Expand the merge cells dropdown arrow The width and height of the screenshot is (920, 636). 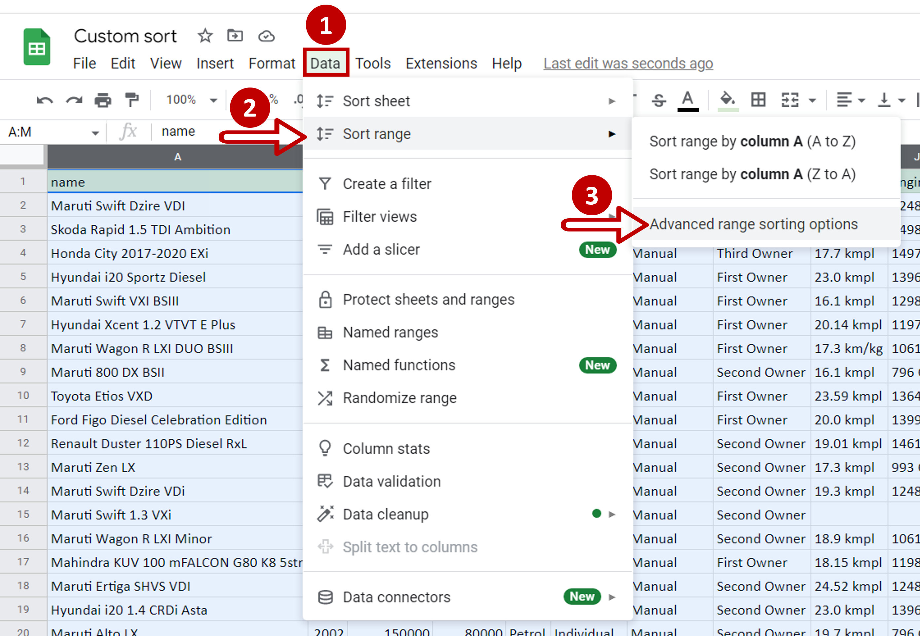[812, 100]
